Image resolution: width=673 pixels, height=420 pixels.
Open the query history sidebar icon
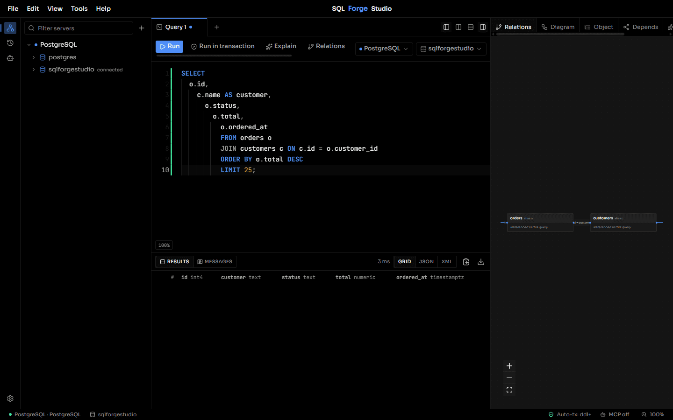(x=10, y=43)
